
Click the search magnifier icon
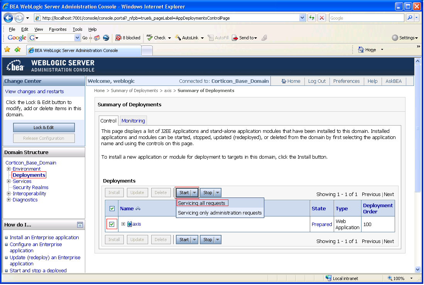pos(410,18)
